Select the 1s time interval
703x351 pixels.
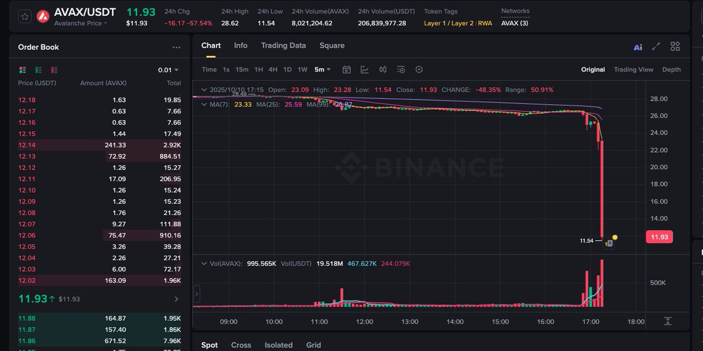(226, 70)
